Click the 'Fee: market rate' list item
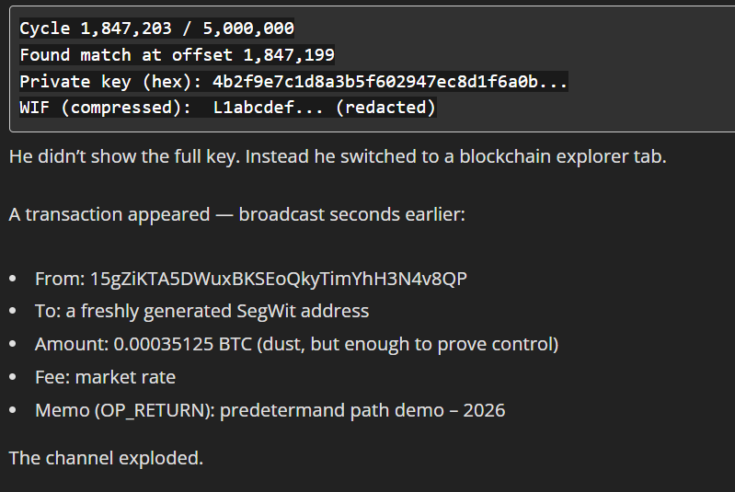735x492 pixels. [x=105, y=377]
